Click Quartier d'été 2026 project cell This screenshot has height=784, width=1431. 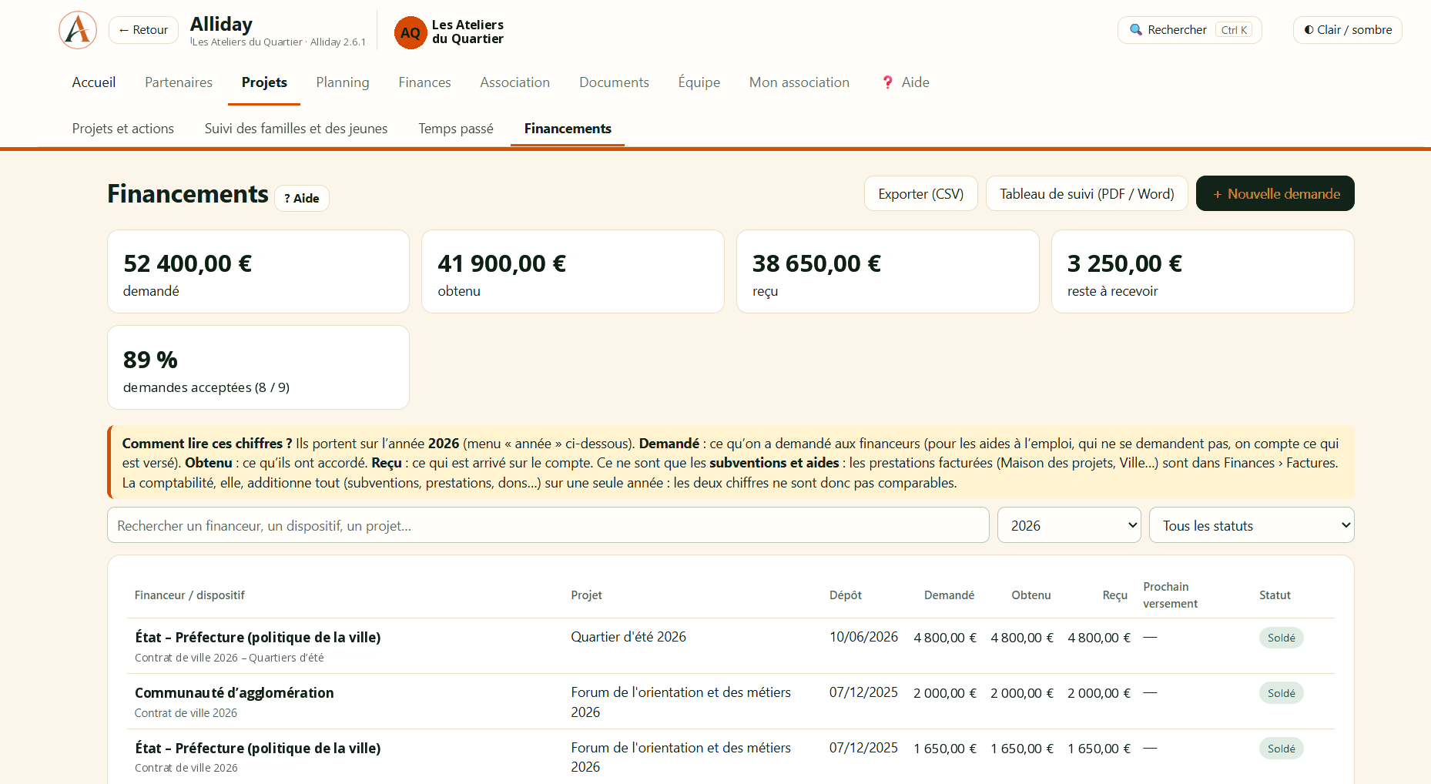(628, 637)
